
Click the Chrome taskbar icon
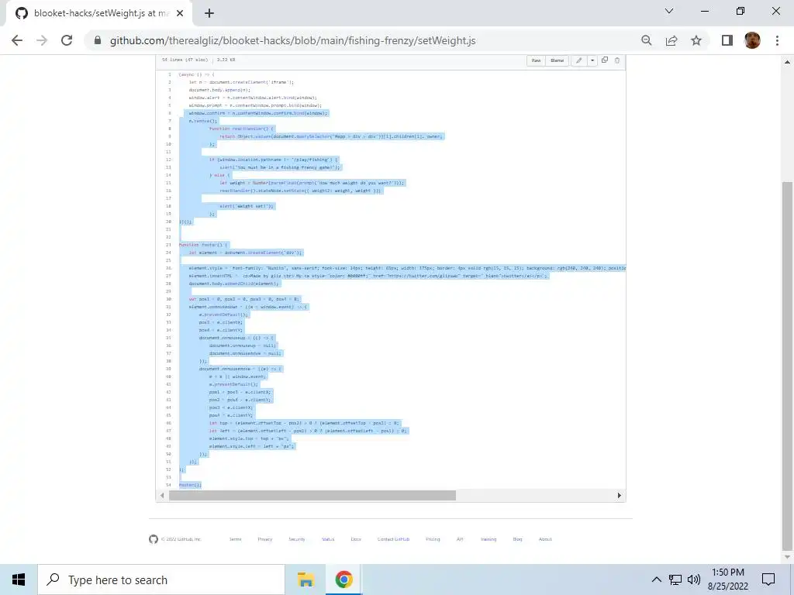(343, 580)
